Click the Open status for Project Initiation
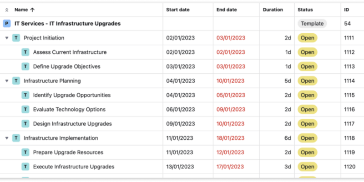The image size is (364, 182). pos(307,38)
